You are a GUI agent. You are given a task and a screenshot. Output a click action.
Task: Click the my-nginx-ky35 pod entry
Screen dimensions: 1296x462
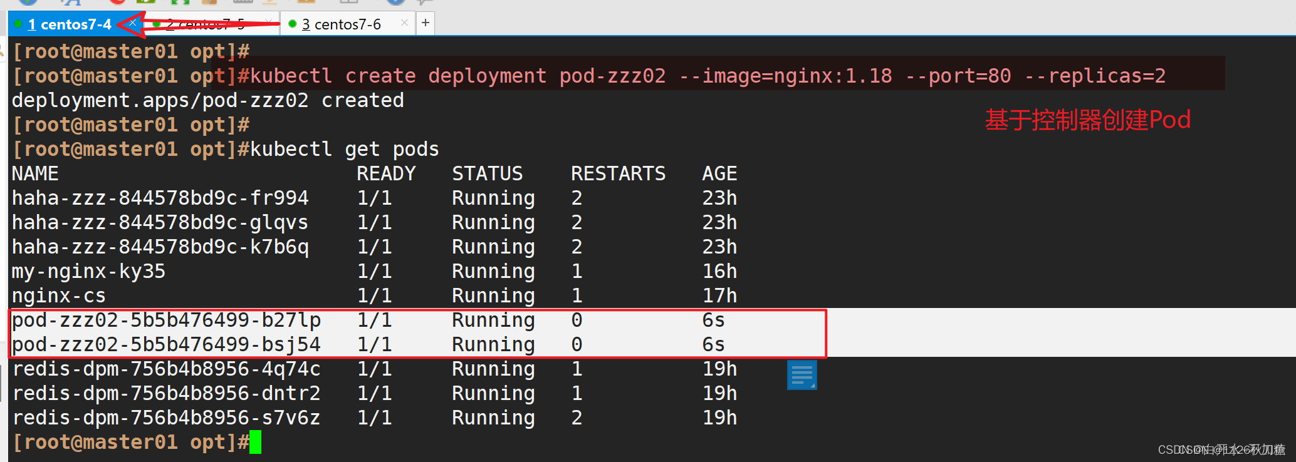click(x=88, y=271)
